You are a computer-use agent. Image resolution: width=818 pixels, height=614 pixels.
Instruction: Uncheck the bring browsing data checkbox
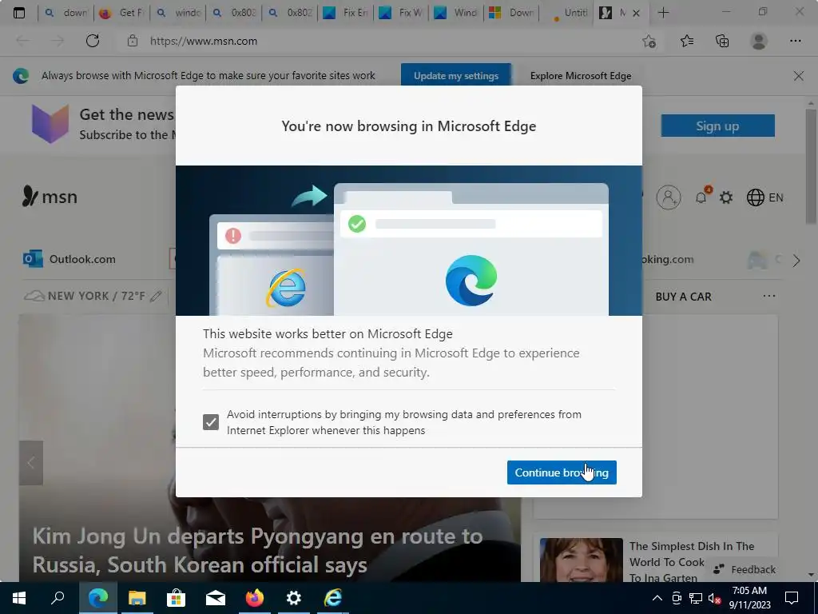point(211,422)
